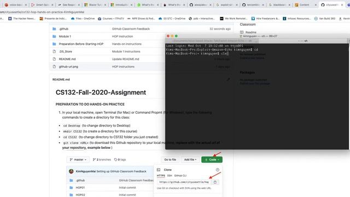Viewport: 350px width, 197px height.
Task: Open the Preparation-Before-Starting-HOP folder
Action: click(x=81, y=44)
